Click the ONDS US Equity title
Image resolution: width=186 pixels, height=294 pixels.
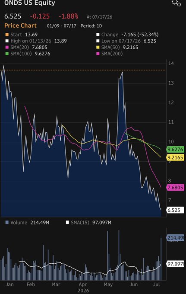pos(30,3)
